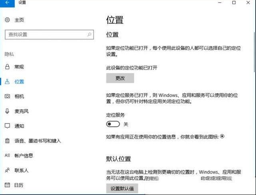
Task: Select 常规 privacy section
Action: tap(19, 67)
